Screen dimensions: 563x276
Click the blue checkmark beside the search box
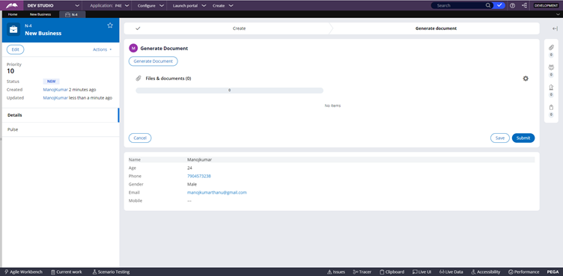(x=499, y=5)
